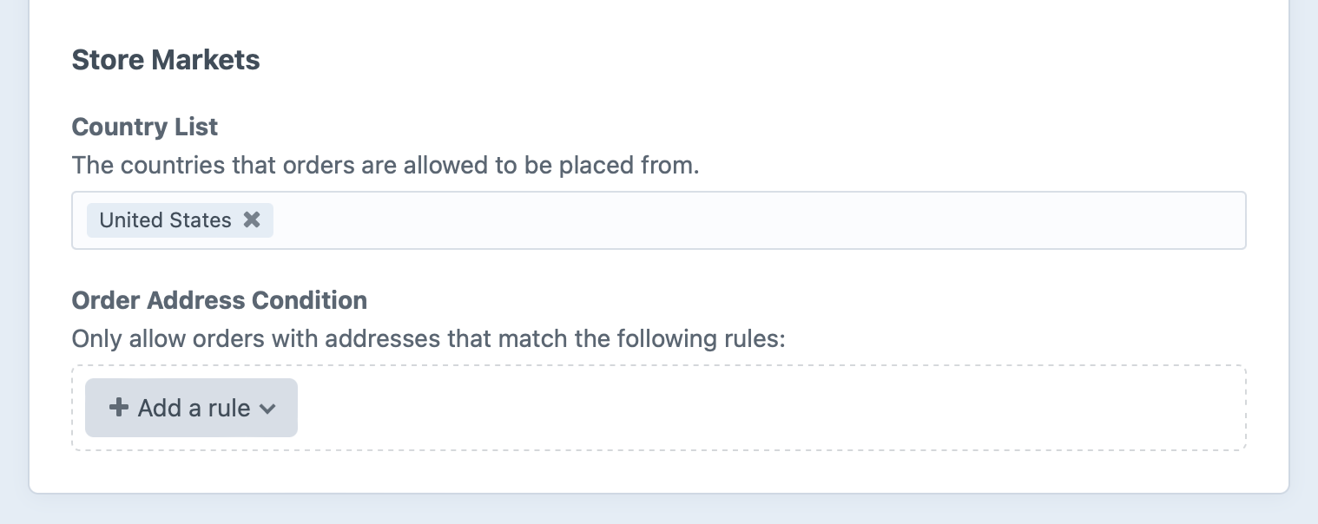Select the United States country chip
The width and height of the screenshot is (1318, 524).
click(x=165, y=219)
